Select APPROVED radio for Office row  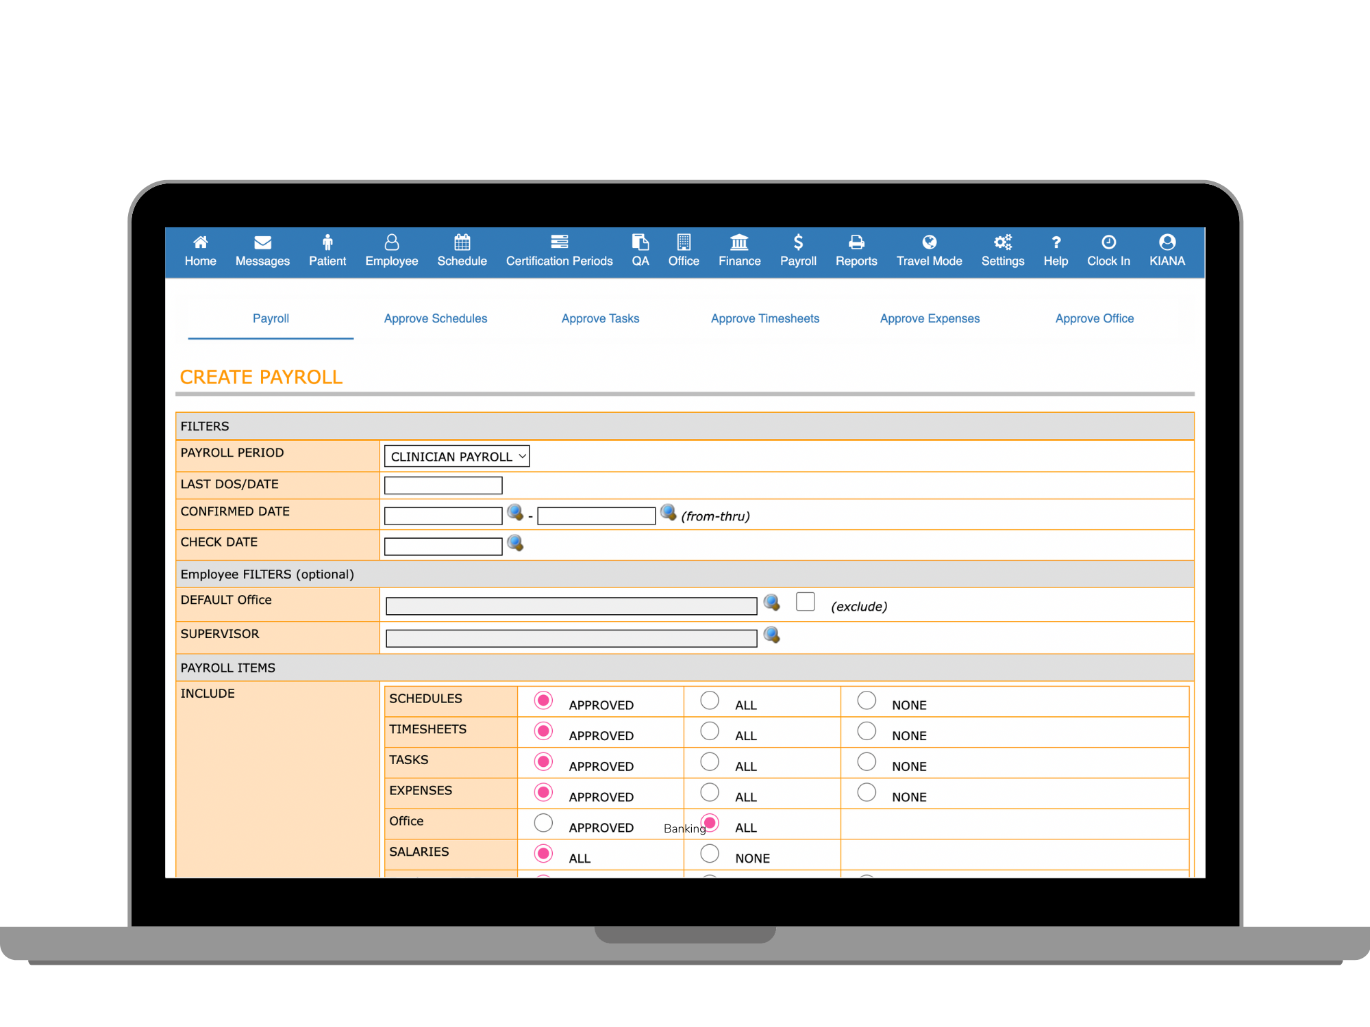(543, 823)
